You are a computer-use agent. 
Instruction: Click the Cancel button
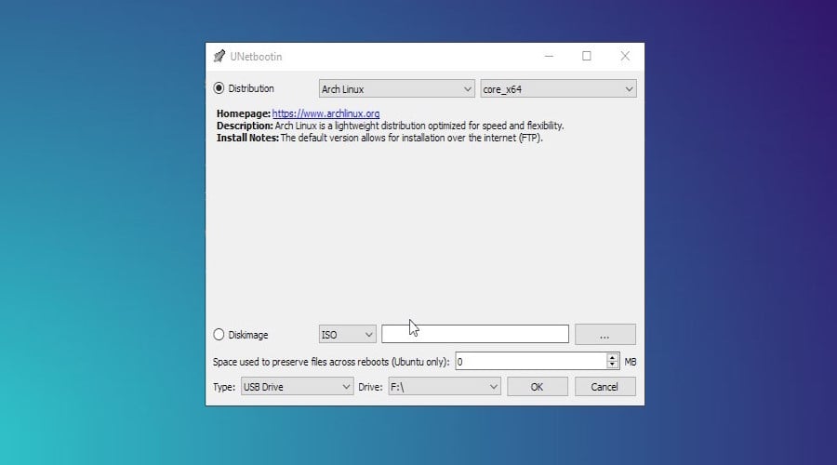(x=604, y=387)
